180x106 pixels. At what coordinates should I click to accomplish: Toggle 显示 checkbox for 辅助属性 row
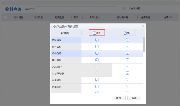tap(127, 60)
